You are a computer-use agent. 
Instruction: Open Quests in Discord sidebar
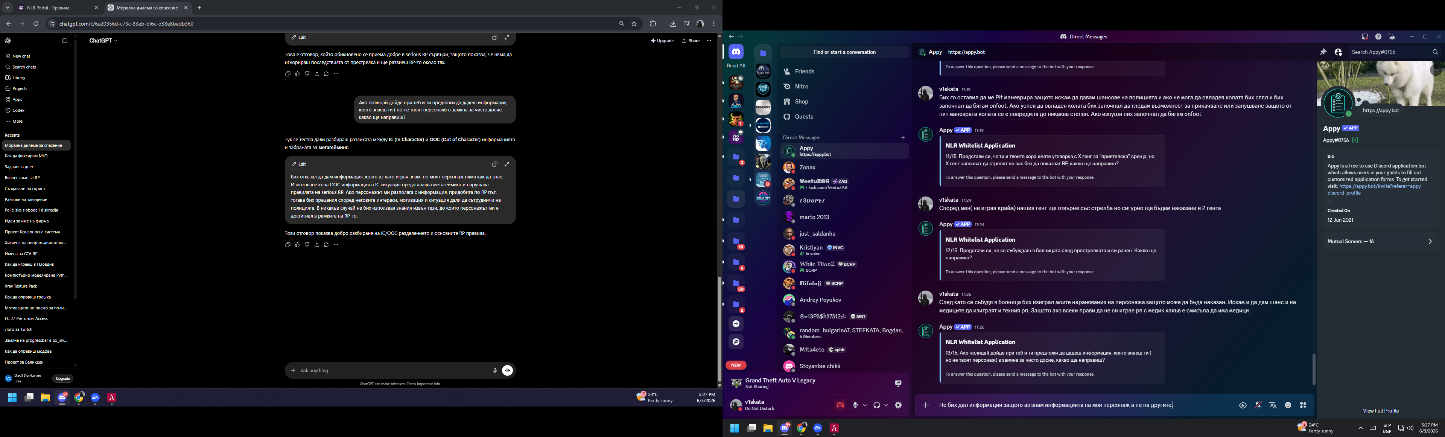[x=844, y=117]
